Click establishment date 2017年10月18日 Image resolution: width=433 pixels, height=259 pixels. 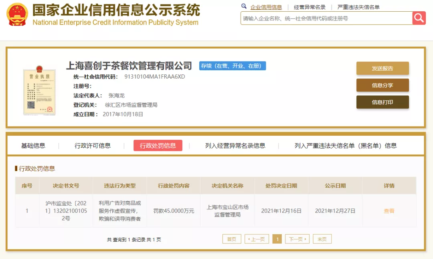[x=123, y=114]
